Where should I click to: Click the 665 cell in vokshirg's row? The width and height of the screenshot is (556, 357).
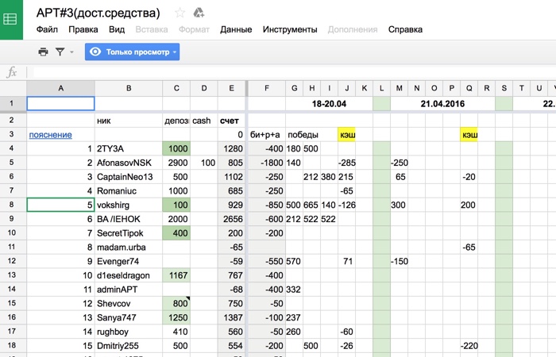(311, 205)
